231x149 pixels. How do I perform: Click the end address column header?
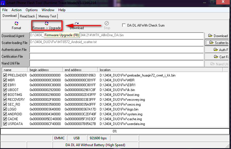point(80,70)
